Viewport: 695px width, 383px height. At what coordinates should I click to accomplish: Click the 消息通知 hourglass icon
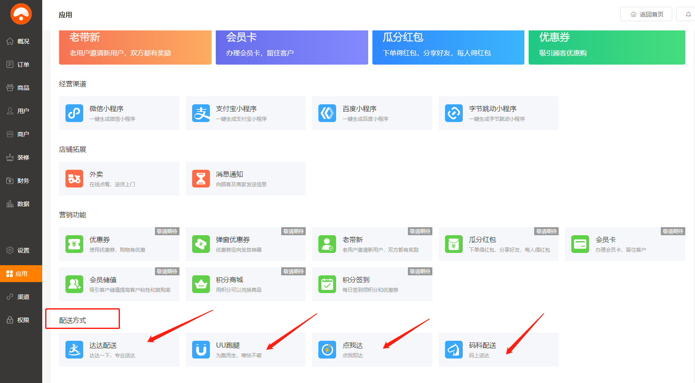coord(201,179)
